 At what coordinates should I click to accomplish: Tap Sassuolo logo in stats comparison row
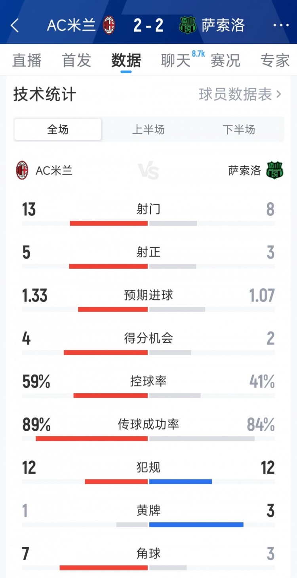click(x=275, y=171)
